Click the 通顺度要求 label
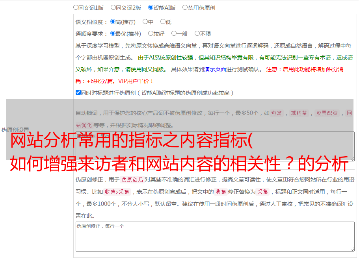 (x=91, y=34)
